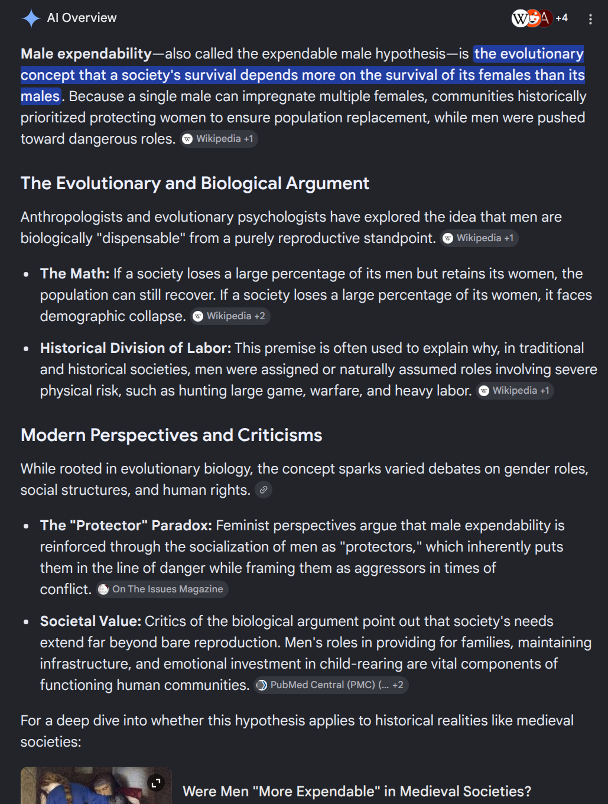Open Wikipedia +1 chip after dangerous roles
The width and height of the screenshot is (608, 804).
(219, 139)
